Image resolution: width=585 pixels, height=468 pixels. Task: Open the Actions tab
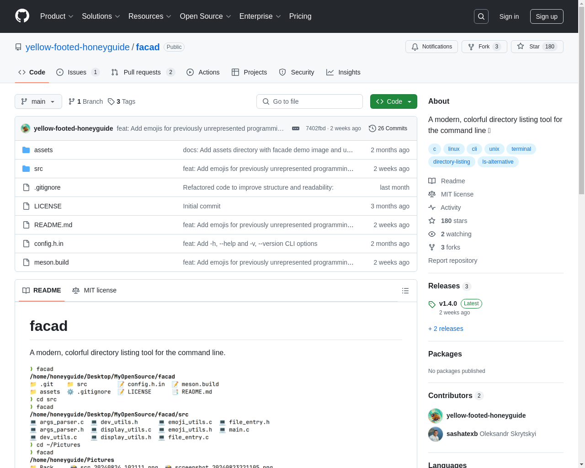click(x=203, y=72)
